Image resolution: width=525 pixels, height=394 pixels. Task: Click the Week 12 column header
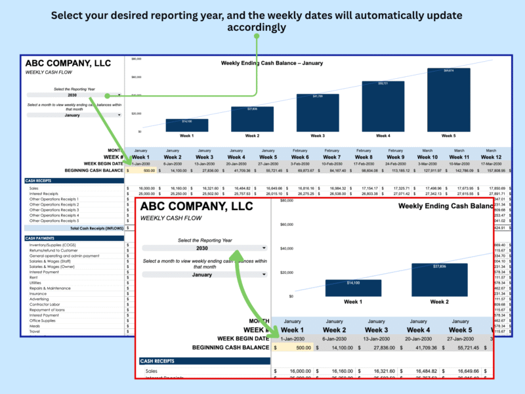pyautogui.click(x=491, y=157)
